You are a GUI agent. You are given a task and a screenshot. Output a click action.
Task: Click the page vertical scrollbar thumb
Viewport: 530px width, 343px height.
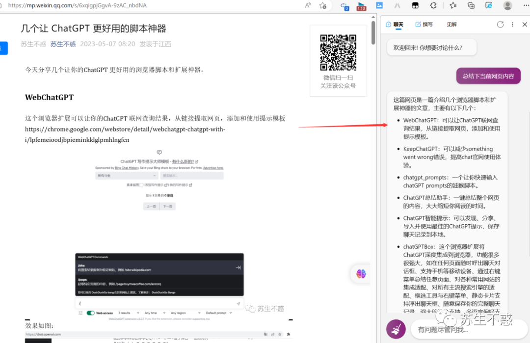coord(373,33)
